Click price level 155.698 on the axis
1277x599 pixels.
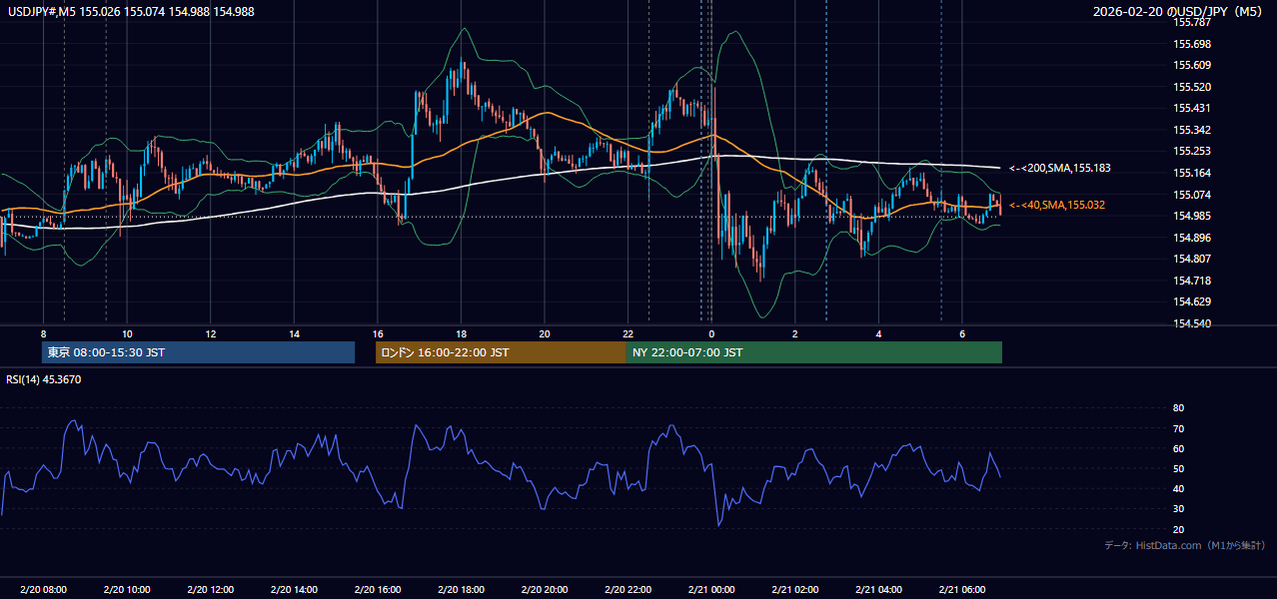point(1192,44)
